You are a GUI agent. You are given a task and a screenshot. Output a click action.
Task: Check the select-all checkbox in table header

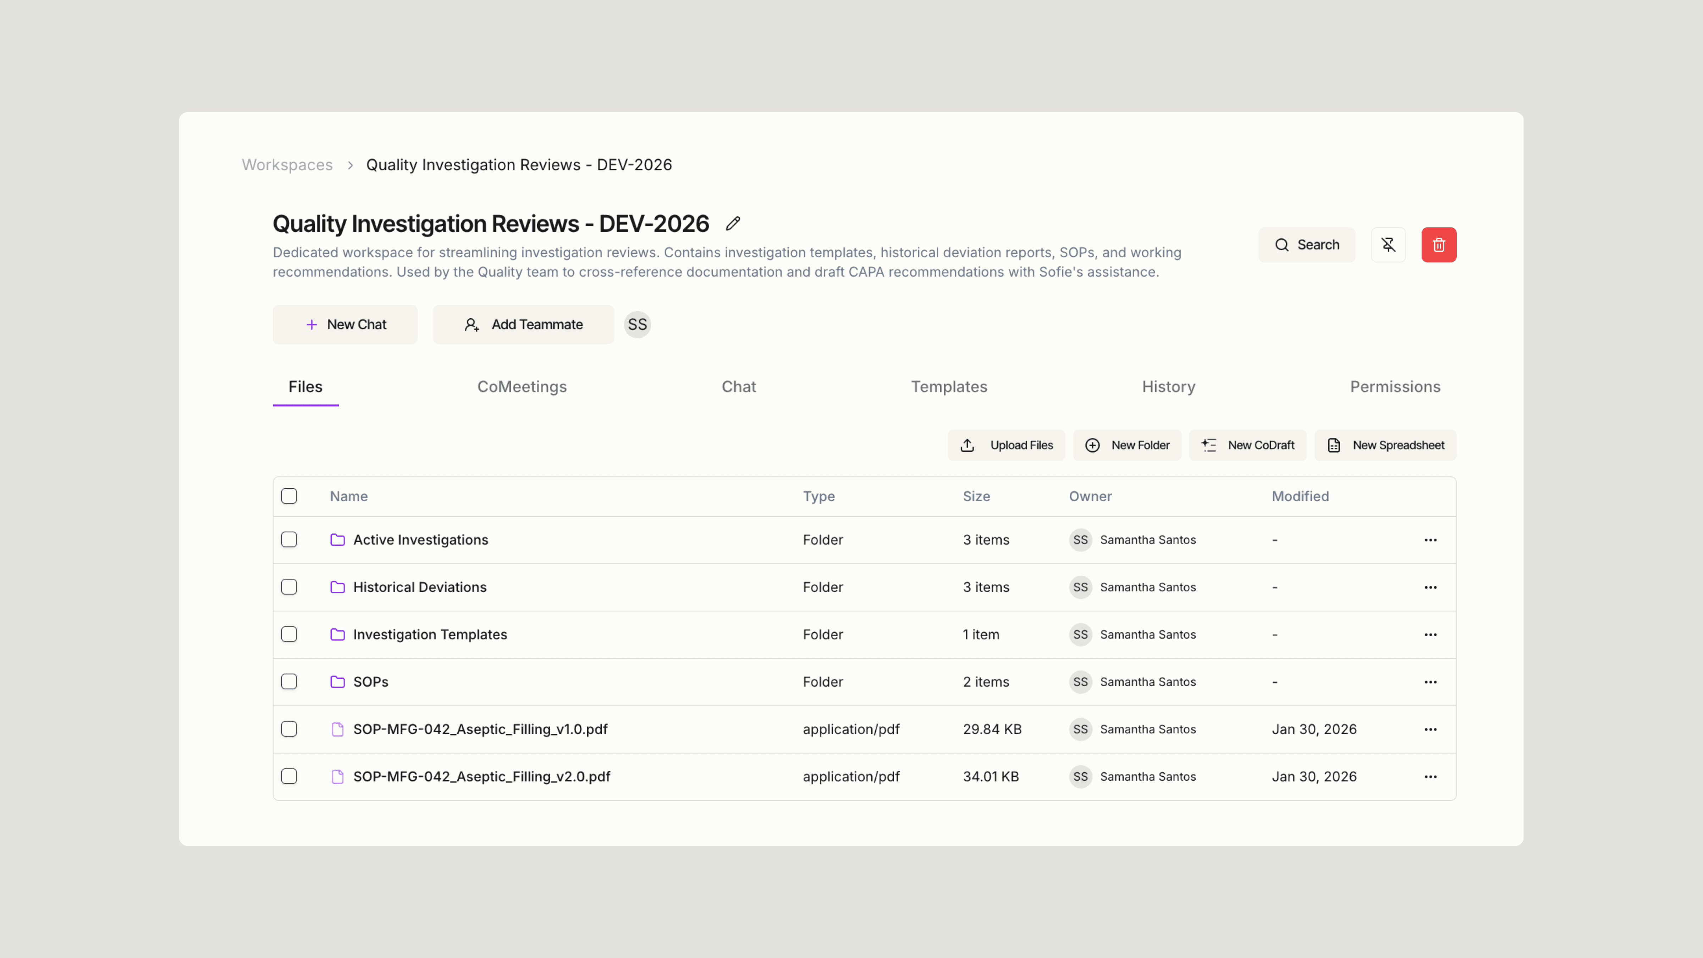tap(289, 496)
